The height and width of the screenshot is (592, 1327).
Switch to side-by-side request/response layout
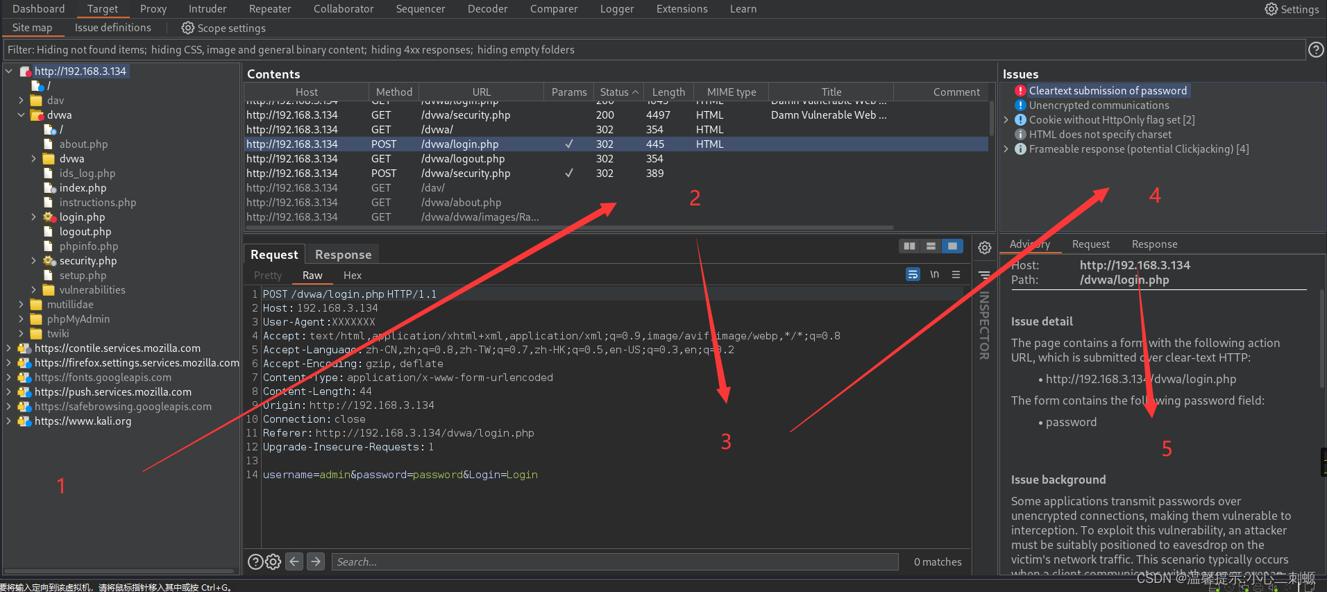click(909, 246)
